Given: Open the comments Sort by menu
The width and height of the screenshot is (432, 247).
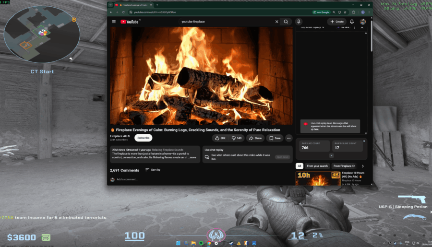Looking at the screenshot, I should [153, 170].
